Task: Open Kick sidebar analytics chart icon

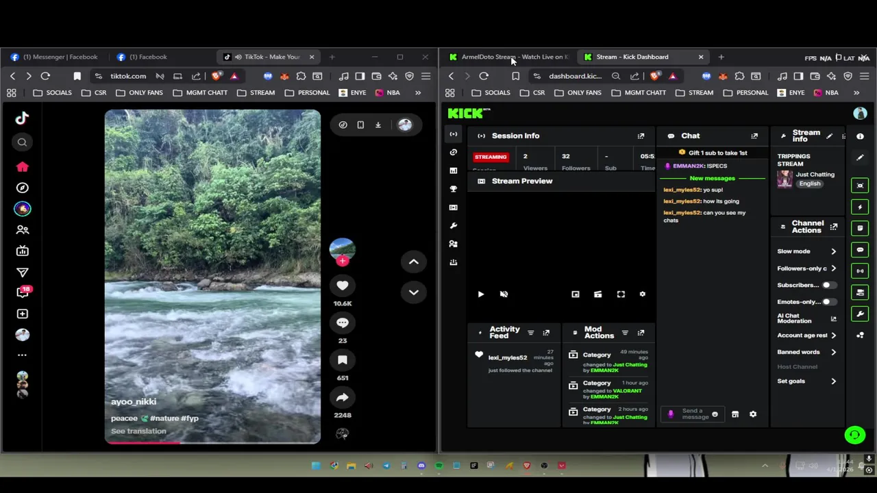Action: click(453, 170)
